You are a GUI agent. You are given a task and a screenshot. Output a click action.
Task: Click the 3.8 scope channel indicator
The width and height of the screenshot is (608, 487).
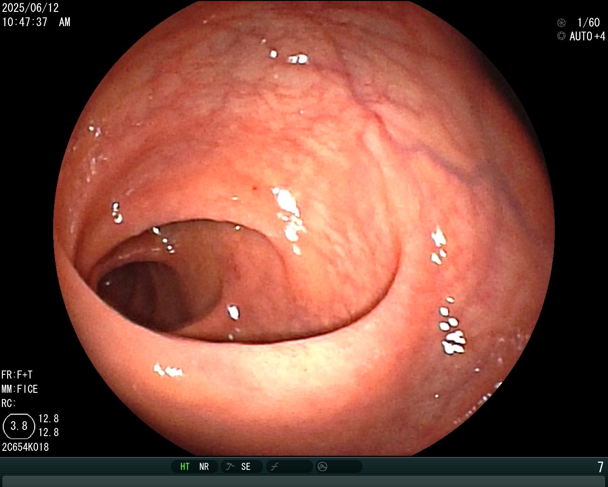pos(19,426)
